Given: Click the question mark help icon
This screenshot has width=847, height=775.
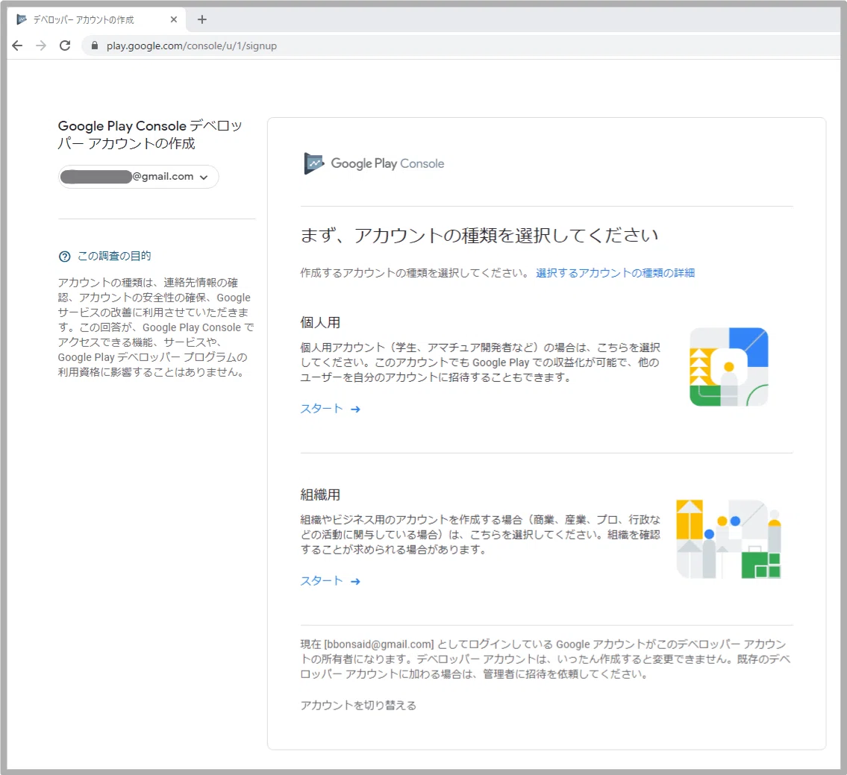Looking at the screenshot, I should coord(64,257).
